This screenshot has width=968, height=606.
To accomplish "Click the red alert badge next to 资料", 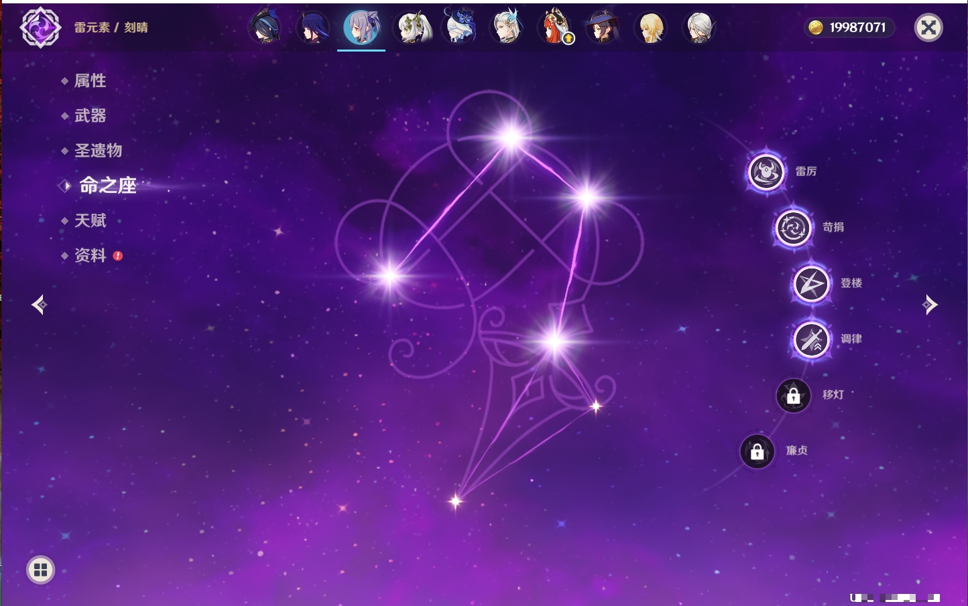I will [x=118, y=256].
